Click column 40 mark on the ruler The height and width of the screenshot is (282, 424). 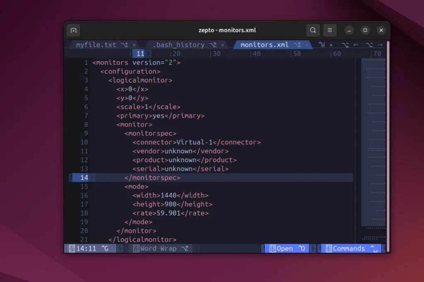click(x=256, y=53)
